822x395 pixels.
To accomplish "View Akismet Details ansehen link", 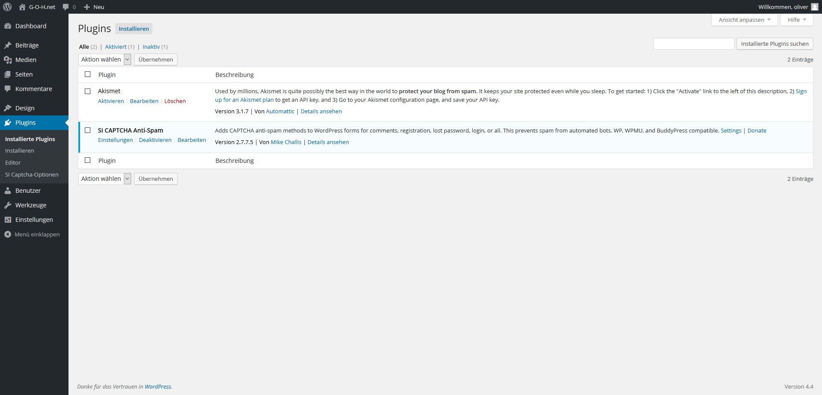I will coord(321,112).
